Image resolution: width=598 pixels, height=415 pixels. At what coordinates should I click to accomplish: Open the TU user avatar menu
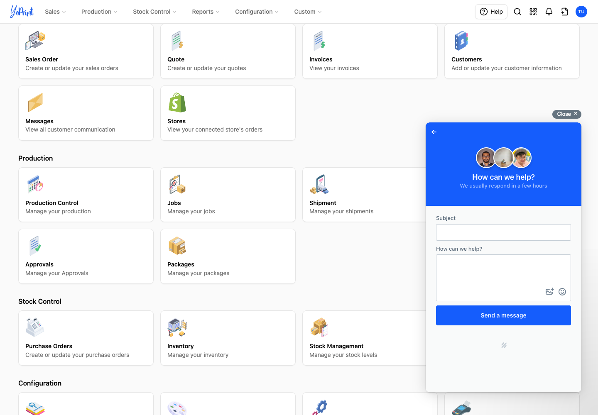click(581, 12)
